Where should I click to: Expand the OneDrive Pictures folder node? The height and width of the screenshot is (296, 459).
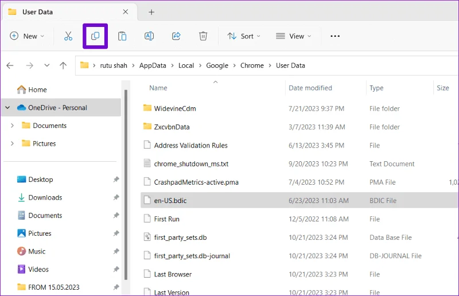click(x=12, y=143)
